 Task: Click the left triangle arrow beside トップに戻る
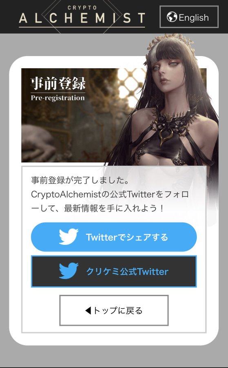(88, 311)
